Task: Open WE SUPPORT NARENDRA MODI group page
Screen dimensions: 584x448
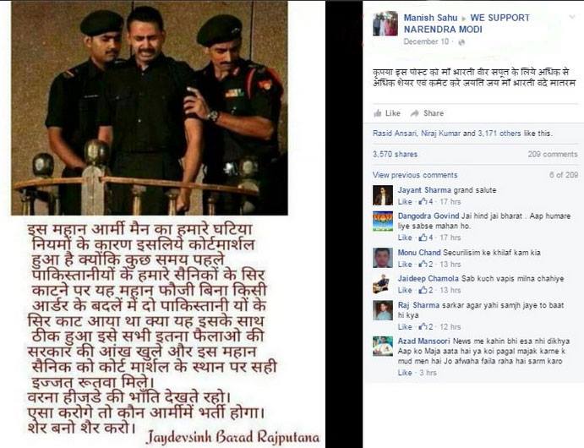Action: 467,24
